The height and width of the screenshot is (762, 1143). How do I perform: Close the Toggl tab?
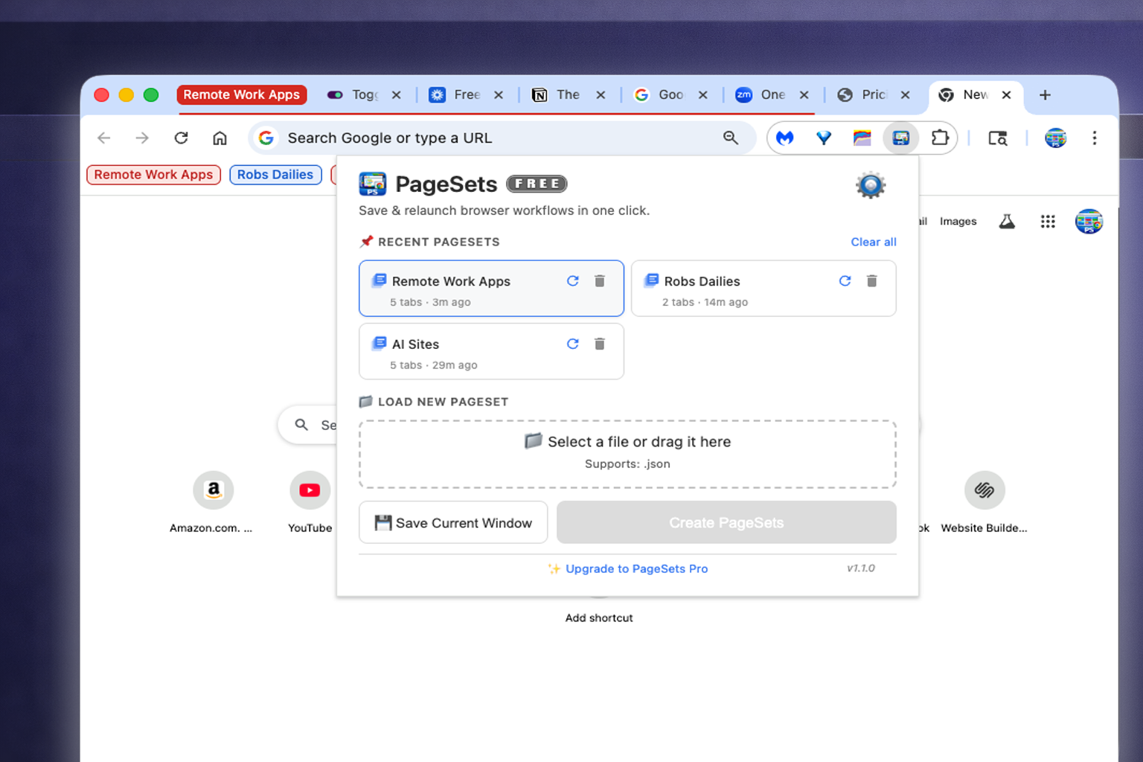[397, 95]
